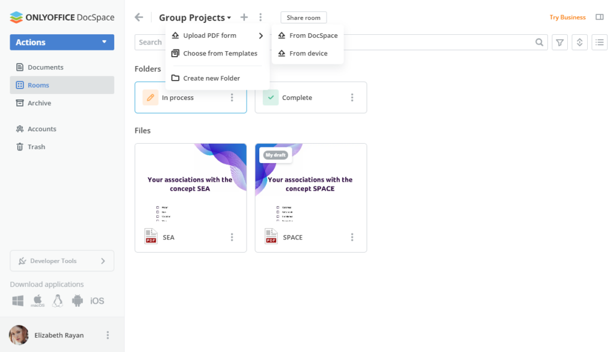Viewport: 616px width, 352px height.
Task: Expand the Upload PDF form submenu
Action: pos(211,36)
